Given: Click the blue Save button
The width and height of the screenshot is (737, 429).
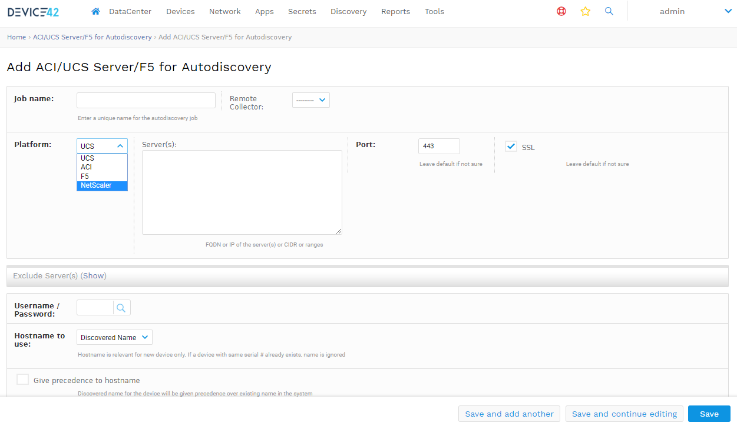Looking at the screenshot, I should click(709, 414).
